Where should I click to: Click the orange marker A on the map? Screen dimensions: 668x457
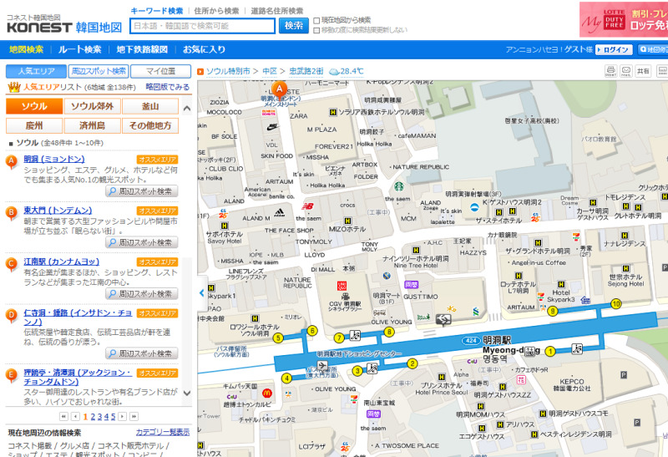280,89
